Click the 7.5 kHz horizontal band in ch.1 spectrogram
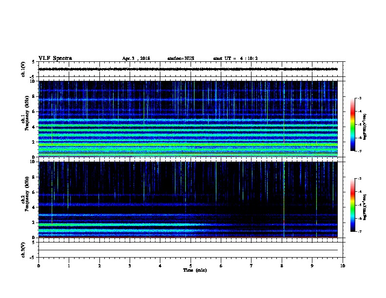The image size is (386, 298). click(x=188, y=100)
